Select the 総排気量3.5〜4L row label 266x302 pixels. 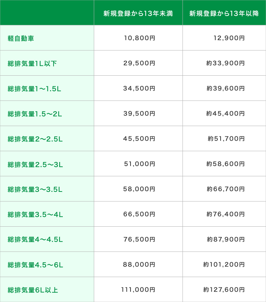[x=35, y=215]
